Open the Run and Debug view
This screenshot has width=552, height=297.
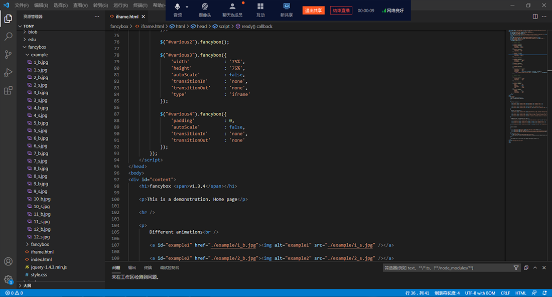coord(8,73)
